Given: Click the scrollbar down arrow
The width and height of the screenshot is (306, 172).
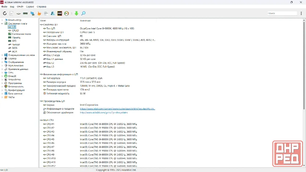Looking at the screenshot, I should 304,166.
